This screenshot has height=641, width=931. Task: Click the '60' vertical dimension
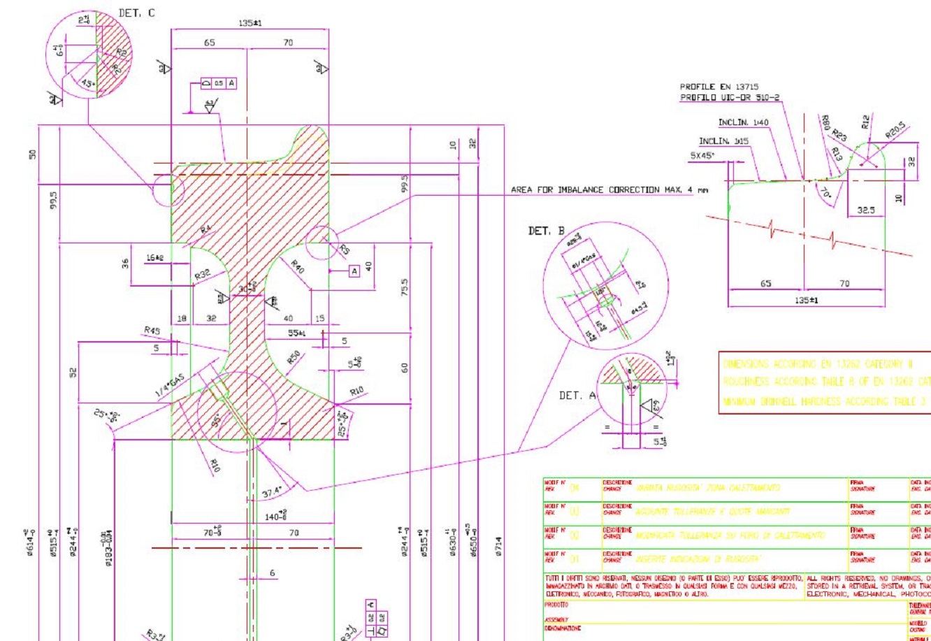click(x=404, y=367)
